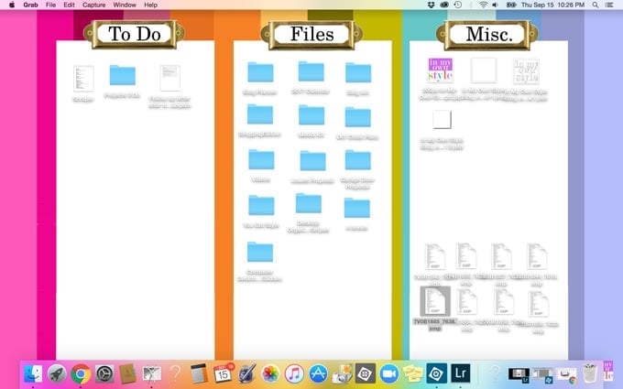The image size is (623, 389).
Task: Open the Apple menu
Action: (12, 5)
